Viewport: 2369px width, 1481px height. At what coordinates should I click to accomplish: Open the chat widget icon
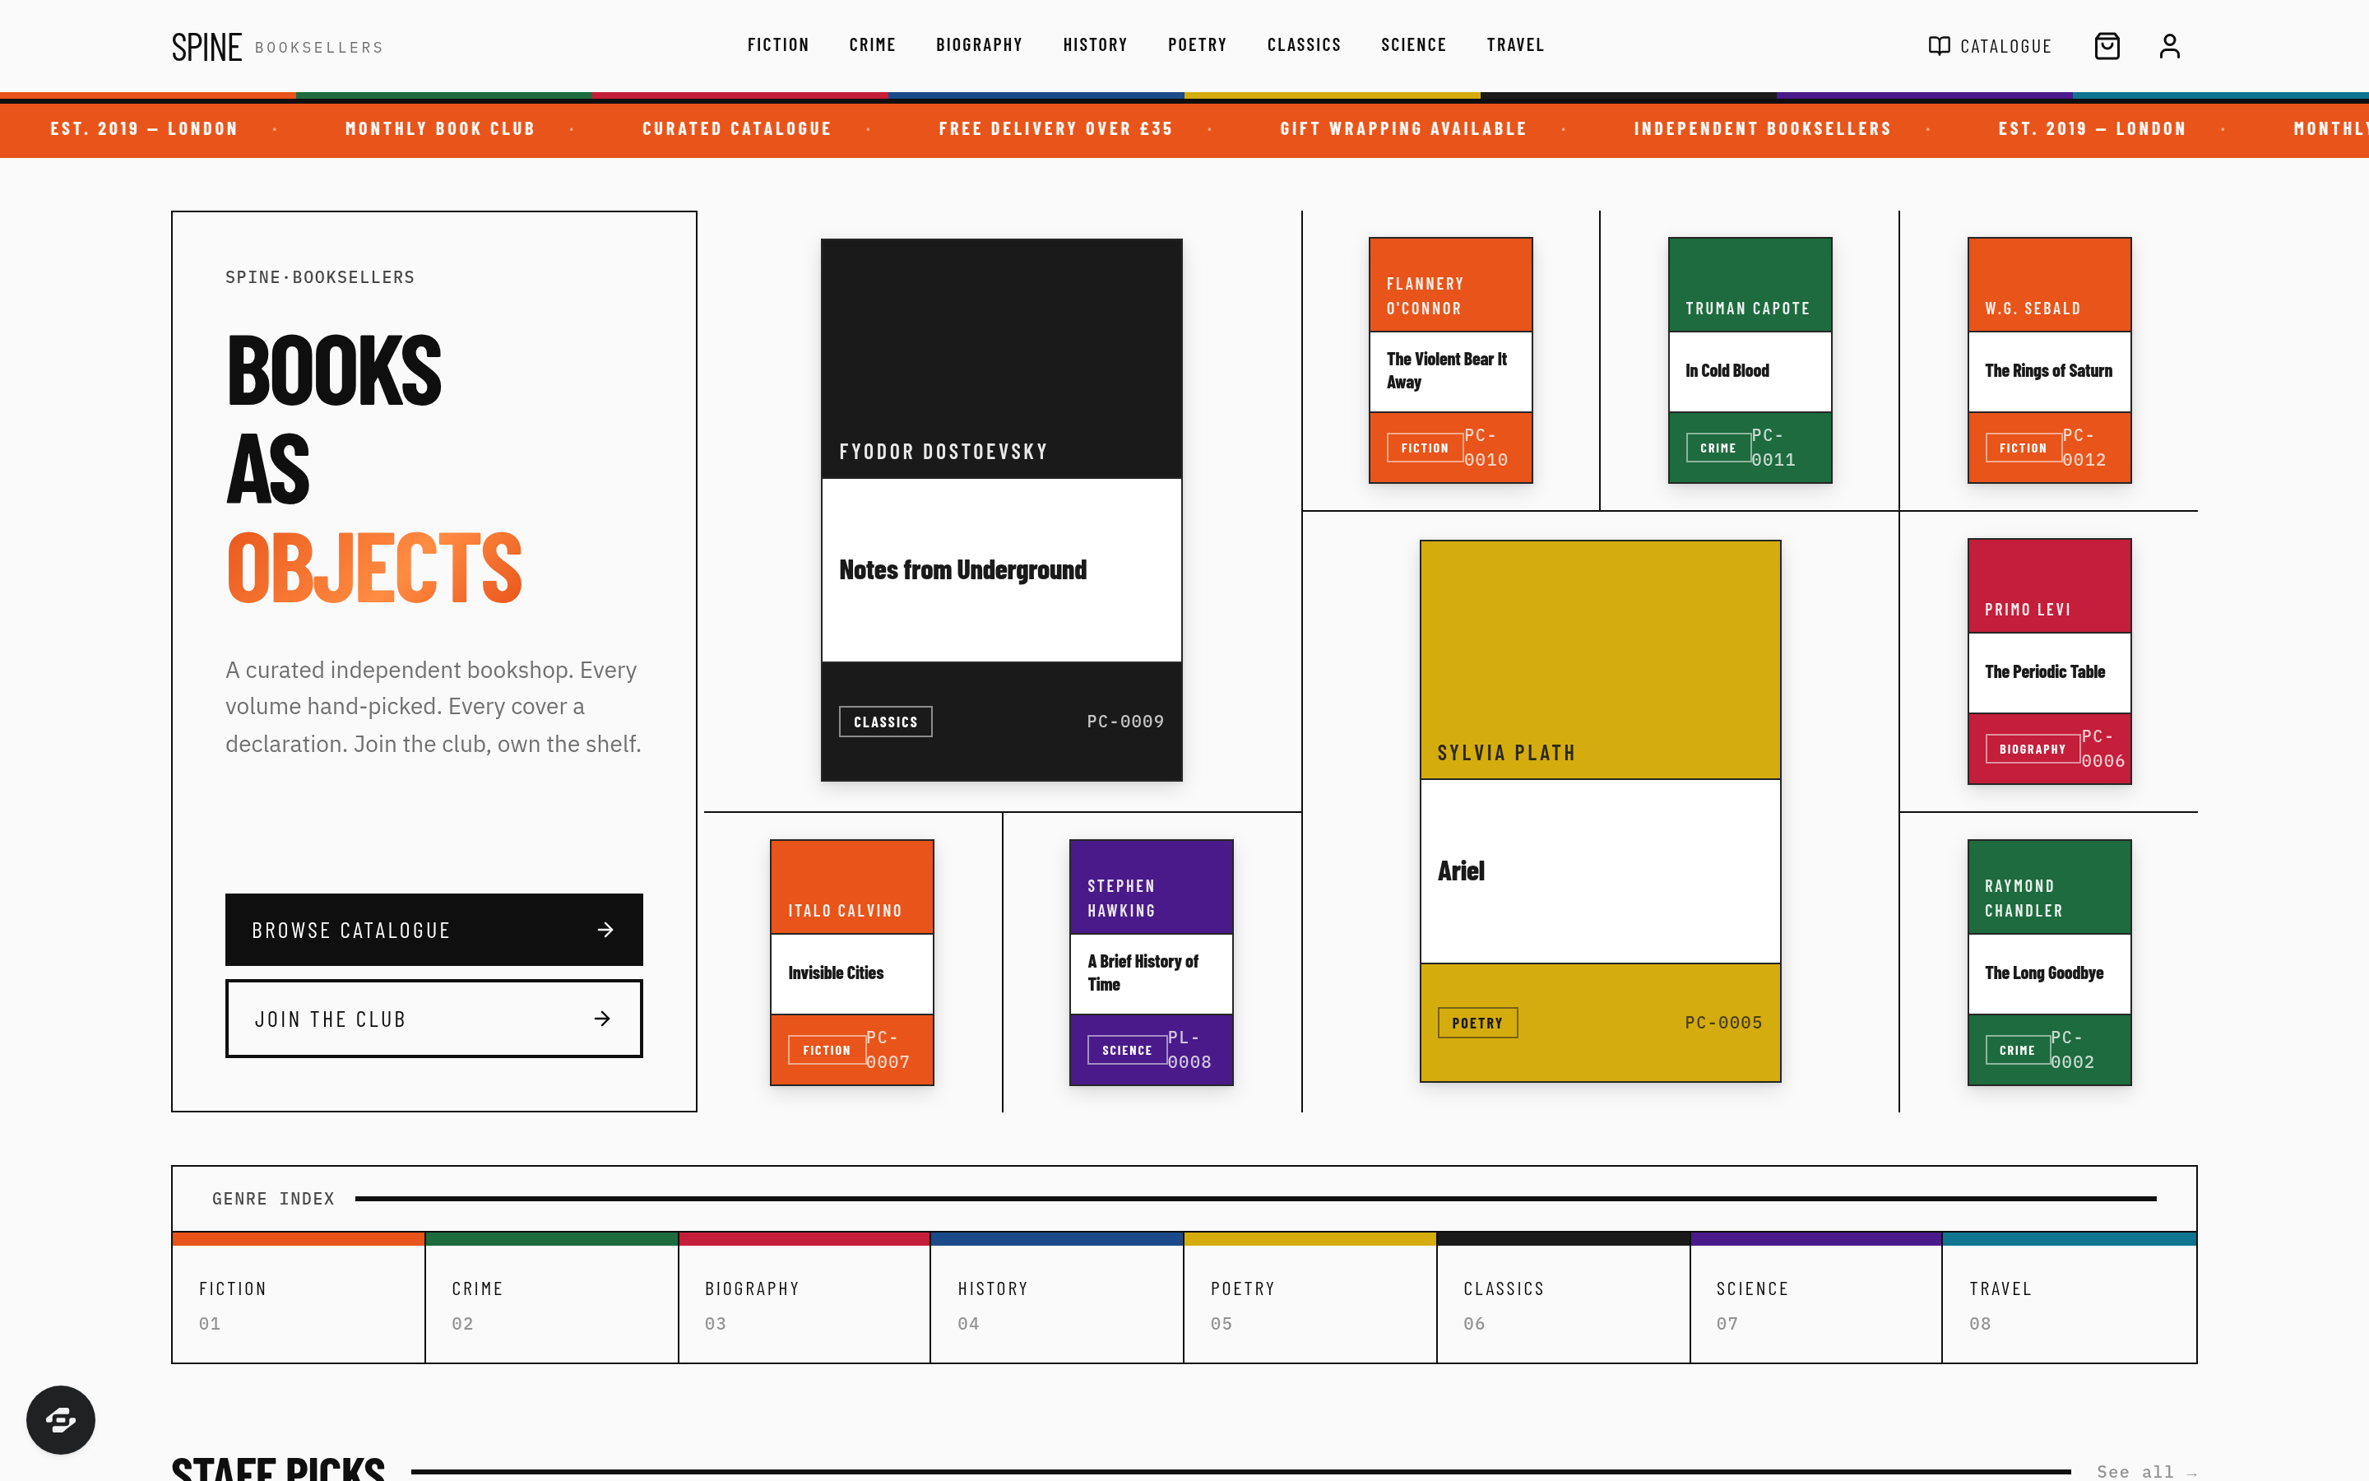pos(61,1419)
